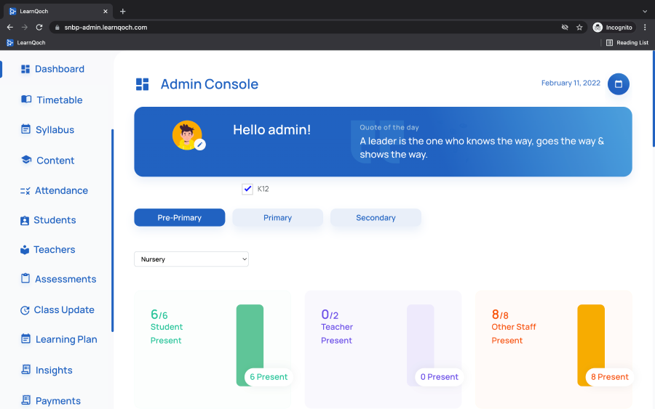Click the Dashboard icon in sidebar
This screenshot has height=409, width=655.
tap(25, 69)
